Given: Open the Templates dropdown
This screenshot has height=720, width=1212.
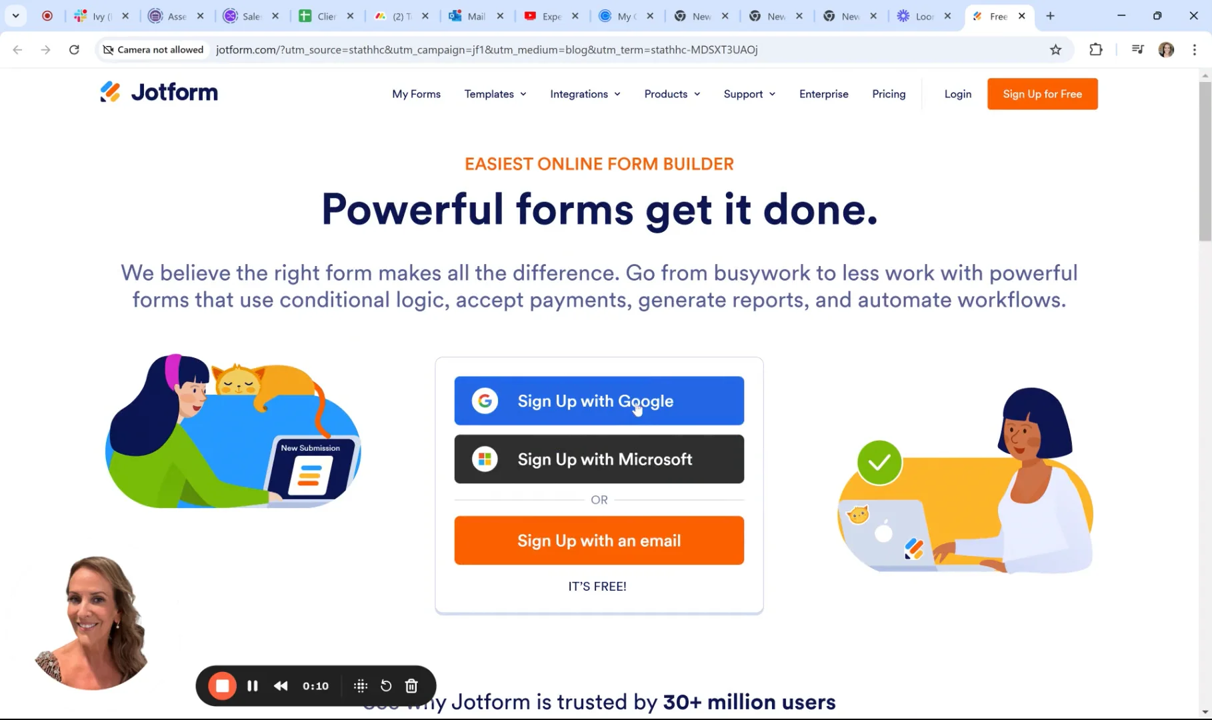Looking at the screenshot, I should (x=495, y=94).
